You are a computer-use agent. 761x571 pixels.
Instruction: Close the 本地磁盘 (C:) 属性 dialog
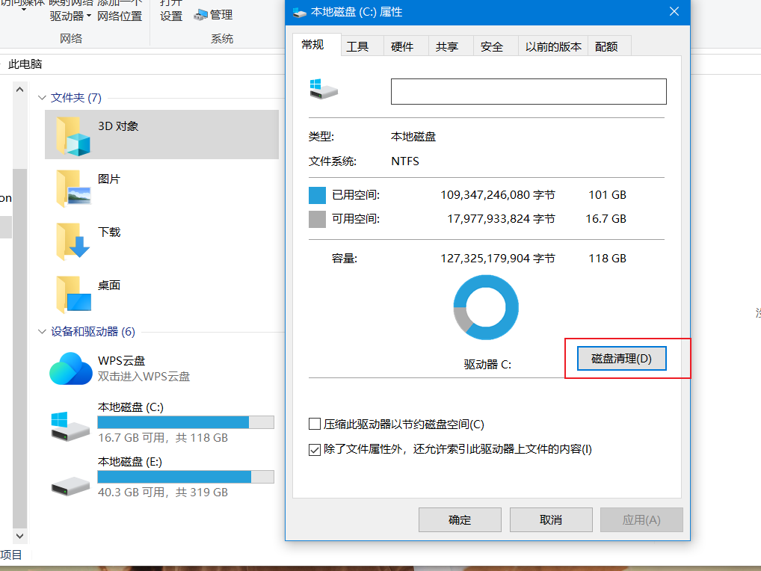674,11
